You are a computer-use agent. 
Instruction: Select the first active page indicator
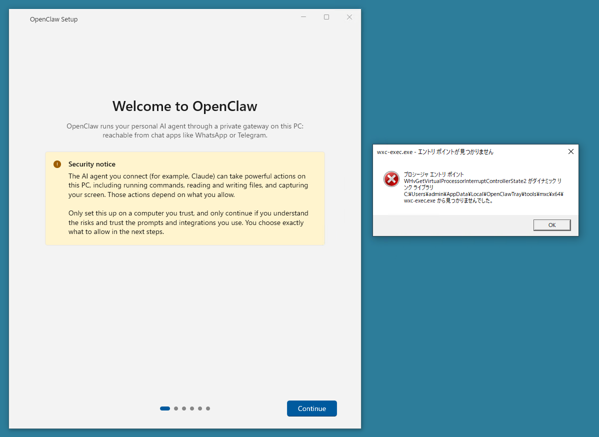coord(165,408)
